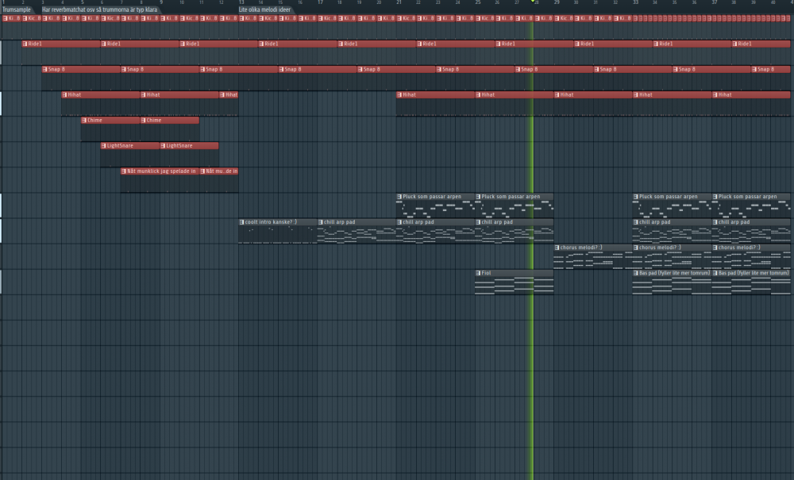794x480 pixels.
Task: Click bar 21 on the timeline ruler
Action: [x=399, y=2]
